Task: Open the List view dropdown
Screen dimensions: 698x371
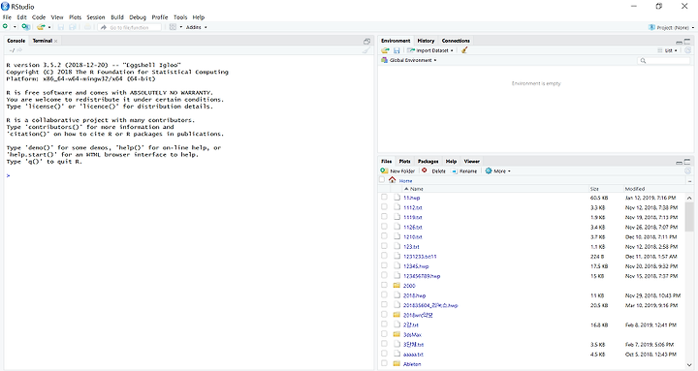Action: click(x=667, y=50)
